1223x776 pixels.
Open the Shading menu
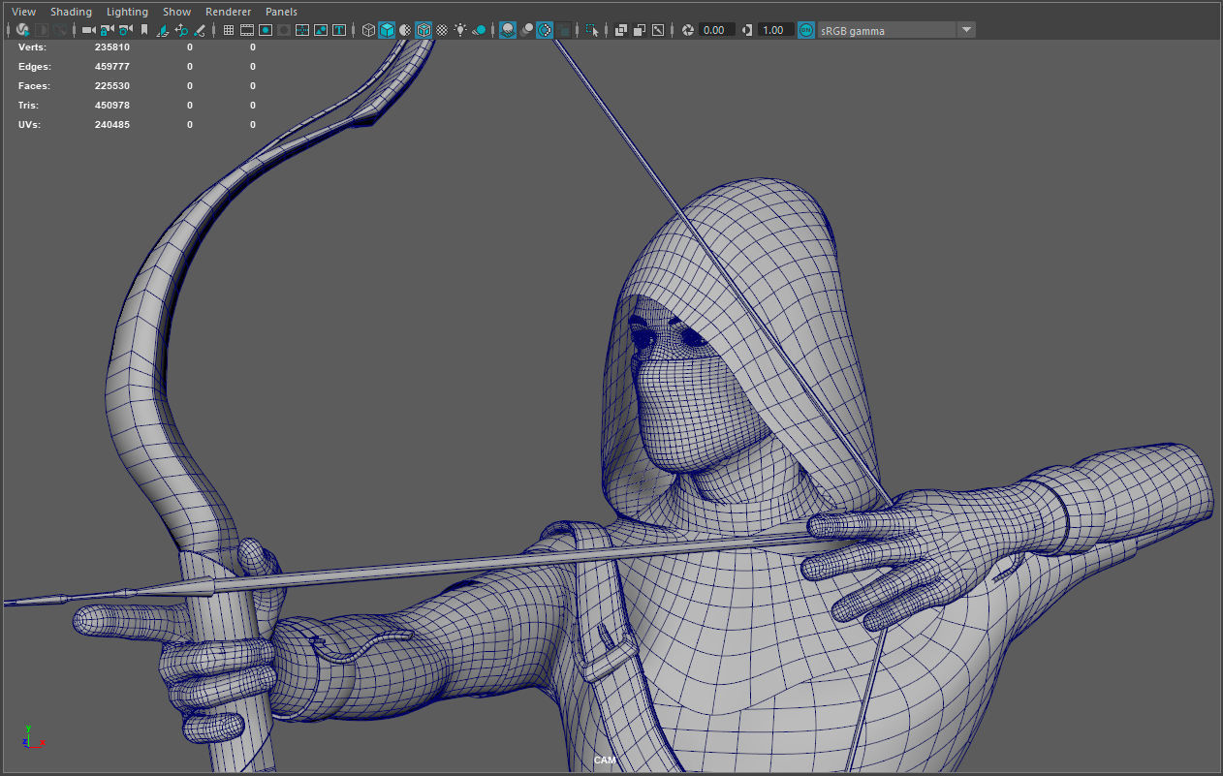pos(71,12)
